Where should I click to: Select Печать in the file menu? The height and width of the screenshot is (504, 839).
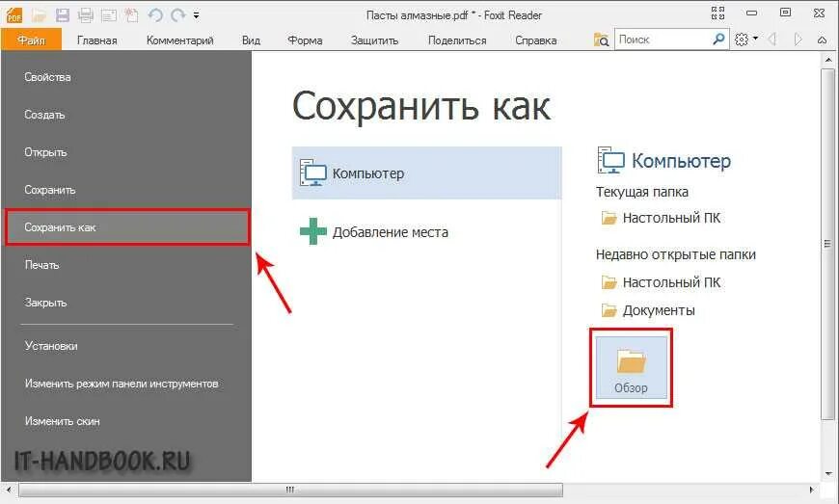point(126,265)
